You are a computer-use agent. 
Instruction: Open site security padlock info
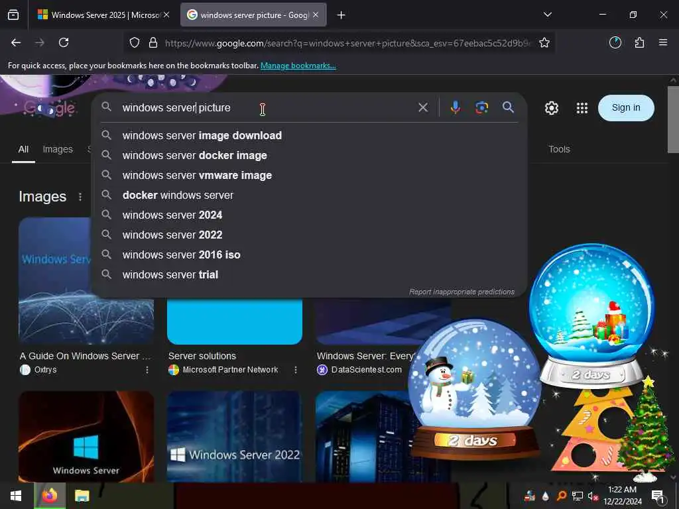[x=153, y=43]
